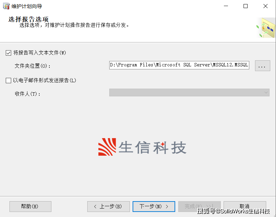276x217 pixels.
Task: Expand the 收件人 recipient dropdown
Action: [x=189, y=92]
